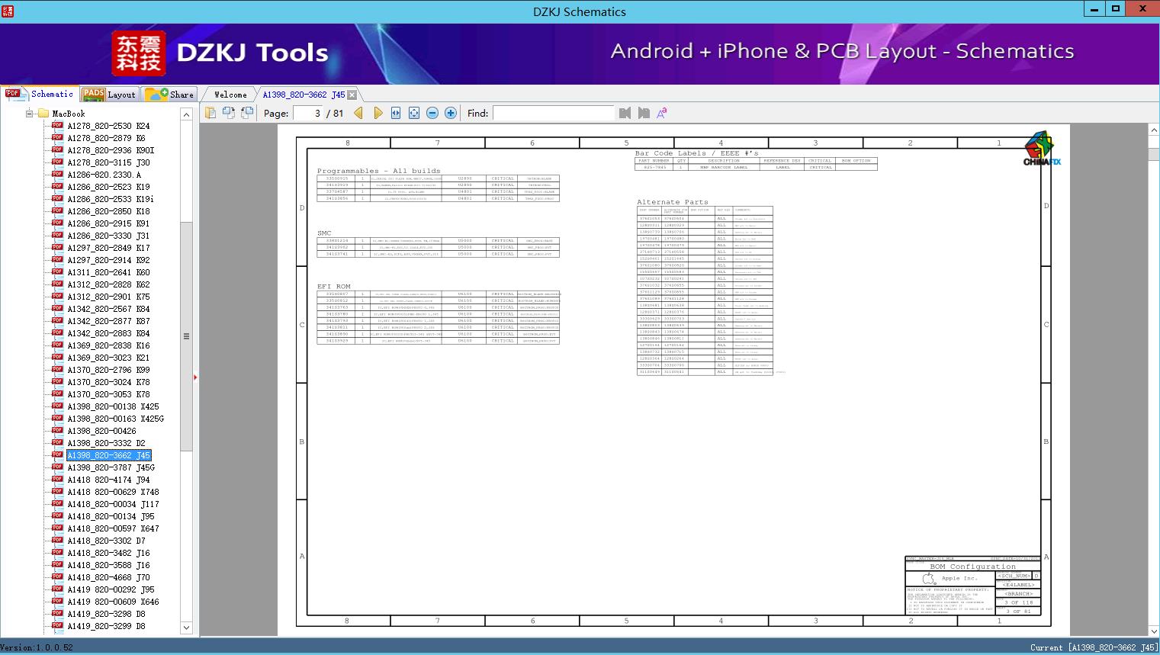Go to previous page arrow

(x=359, y=113)
